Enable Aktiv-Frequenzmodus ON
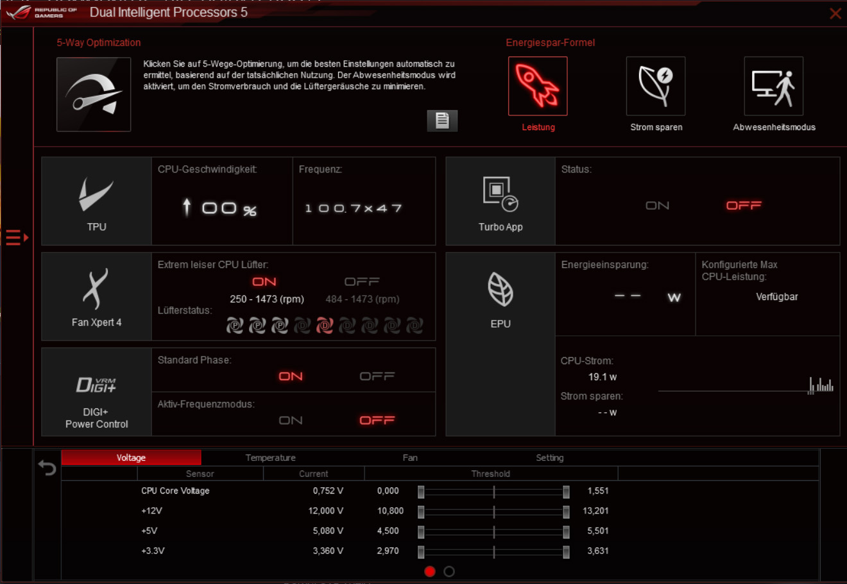This screenshot has width=847, height=584. point(291,421)
